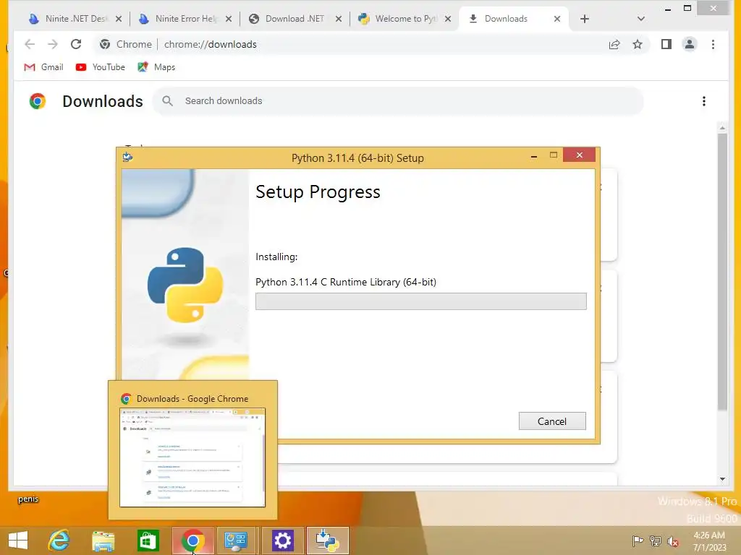
Task: Open a new Chrome tab
Action: click(585, 19)
